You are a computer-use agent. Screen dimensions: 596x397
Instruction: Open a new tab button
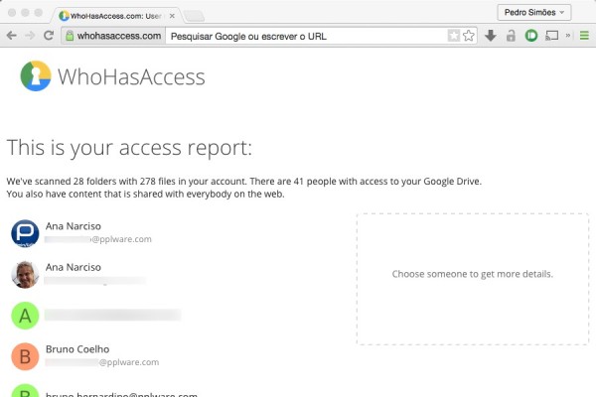(x=194, y=16)
